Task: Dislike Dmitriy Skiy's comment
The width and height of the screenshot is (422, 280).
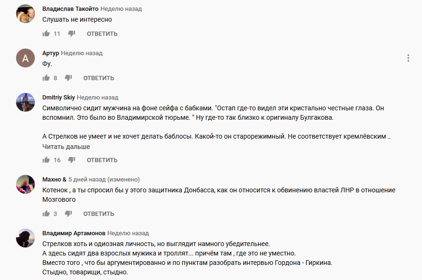Action: point(72,160)
